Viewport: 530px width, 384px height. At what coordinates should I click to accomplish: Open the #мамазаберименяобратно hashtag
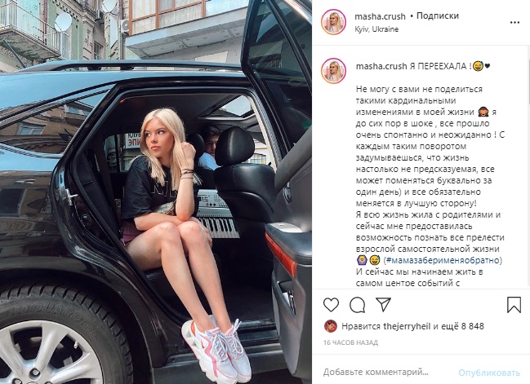(x=443, y=261)
